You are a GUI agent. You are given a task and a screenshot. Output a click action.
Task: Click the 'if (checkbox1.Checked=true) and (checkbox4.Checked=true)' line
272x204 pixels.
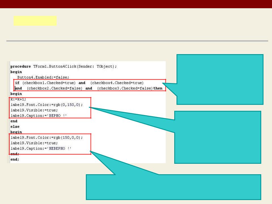coord(79,83)
